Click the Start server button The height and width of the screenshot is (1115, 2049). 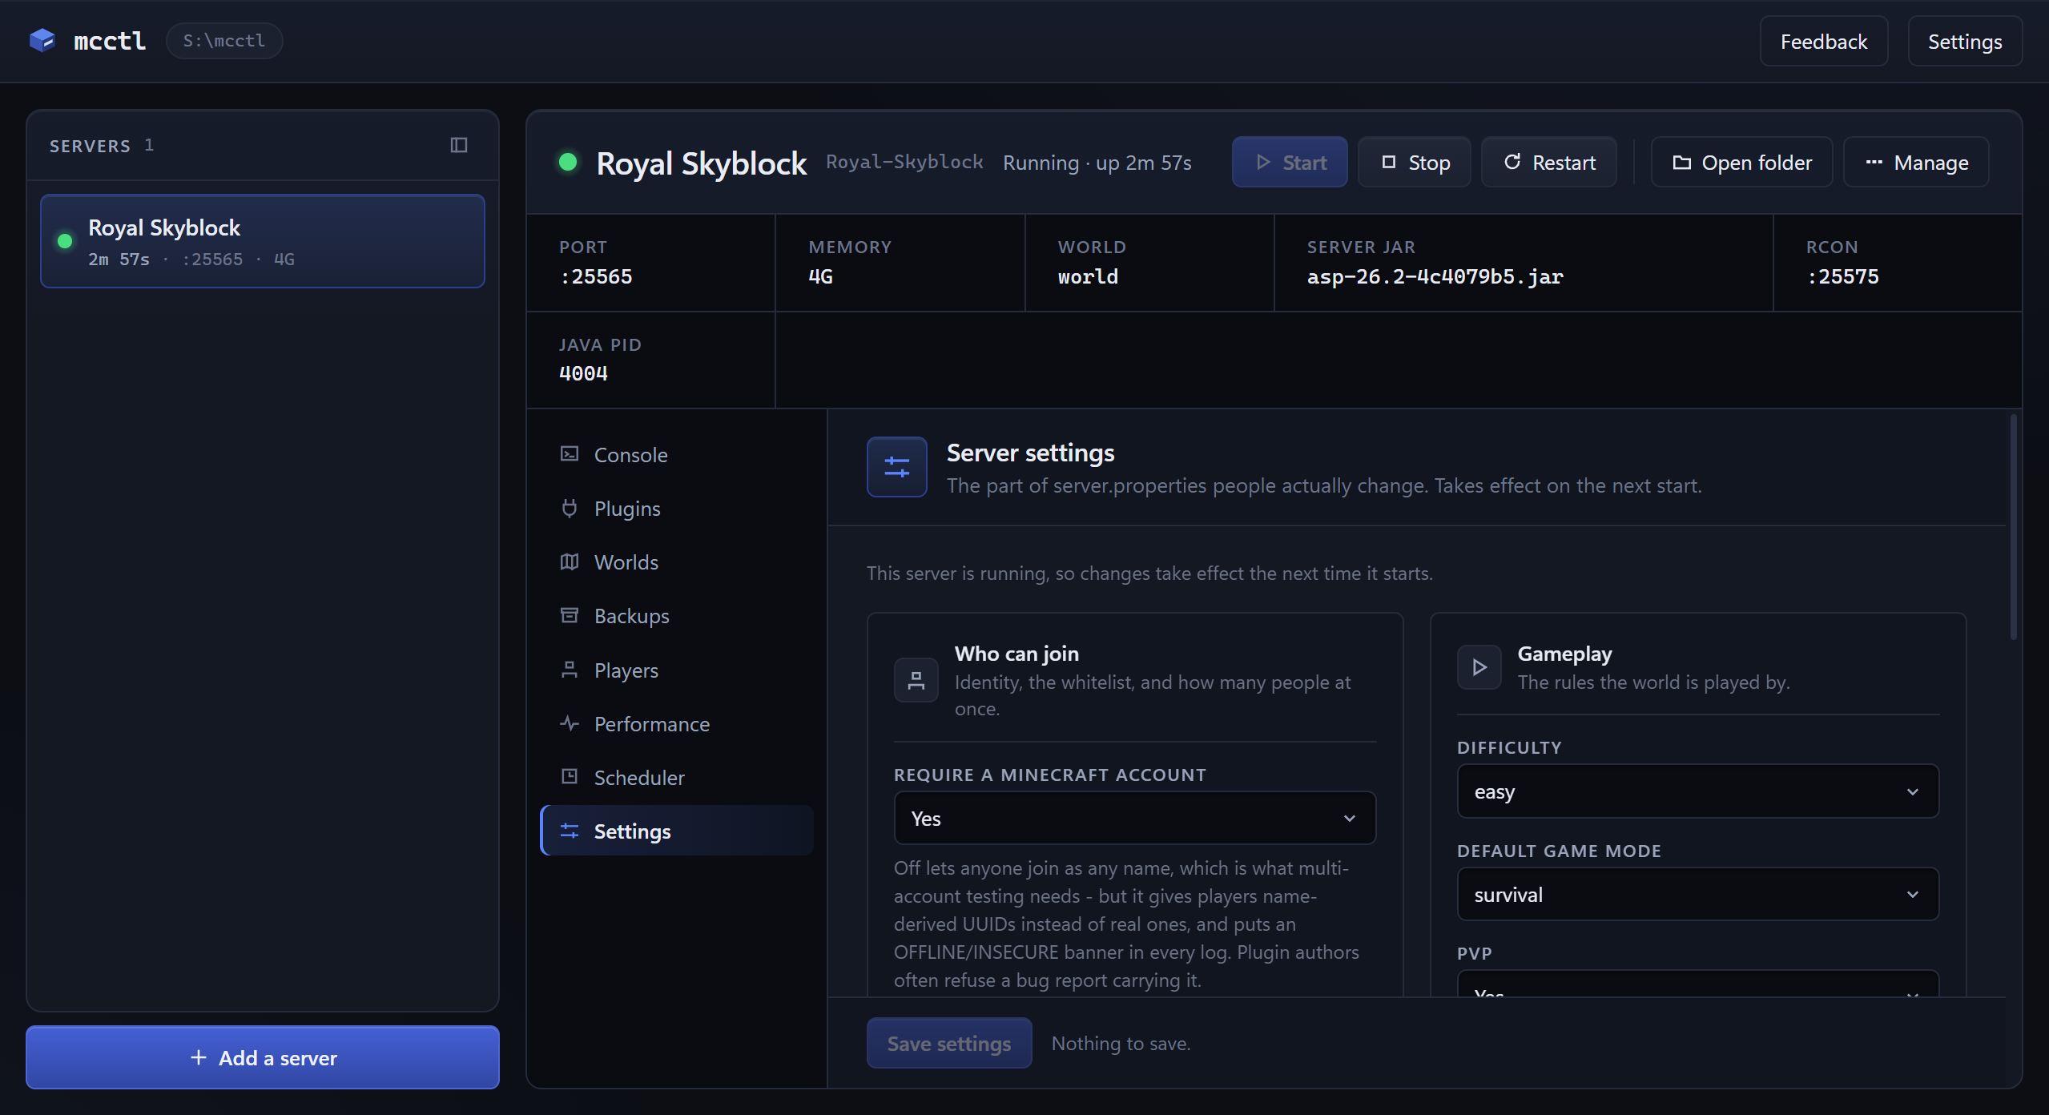point(1290,163)
